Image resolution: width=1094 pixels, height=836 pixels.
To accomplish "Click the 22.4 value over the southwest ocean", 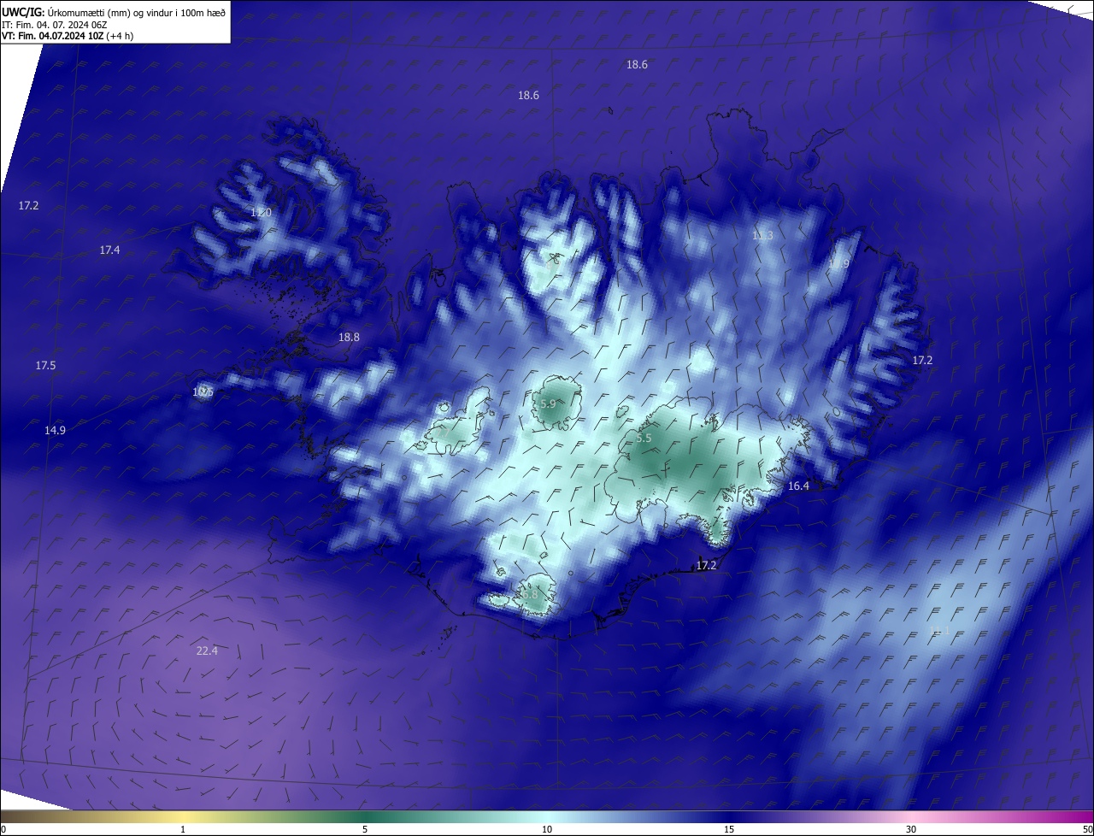I will click(x=207, y=651).
